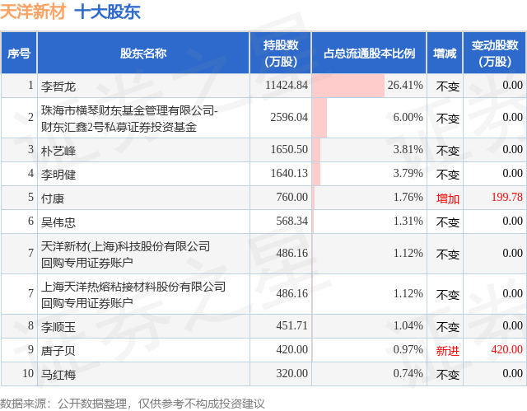Select shareholder name 吴伟忠
Viewport: 527px width, 411px height.
click(x=58, y=222)
